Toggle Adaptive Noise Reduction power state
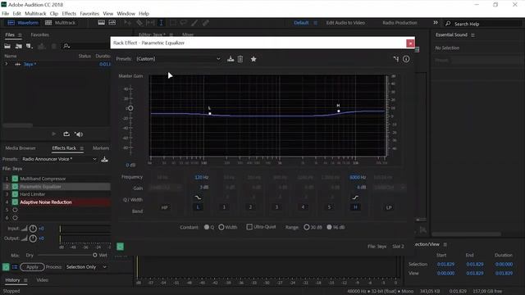 coord(15,202)
